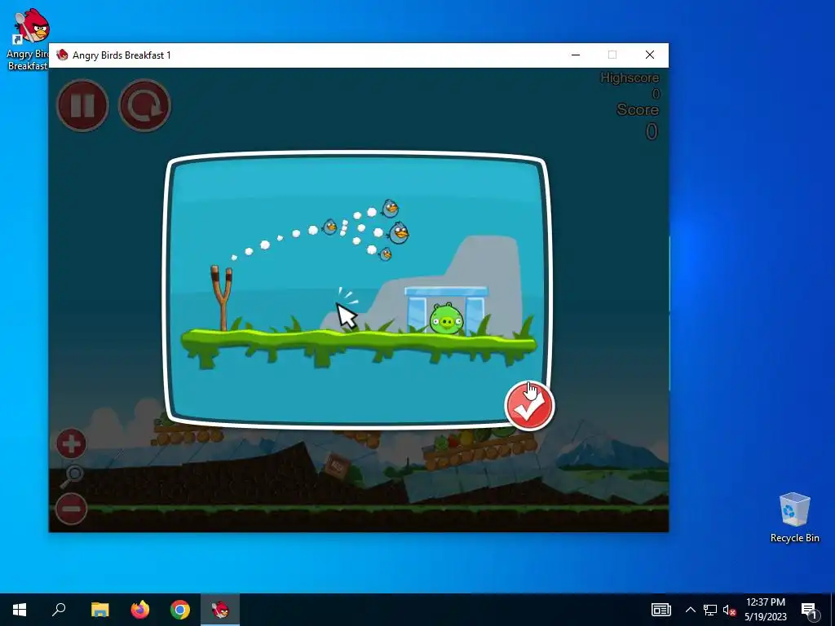This screenshot has height=626, width=835.
Task: Open the Angry Birds Breakfast desktop shortcut
Action: tap(28, 39)
